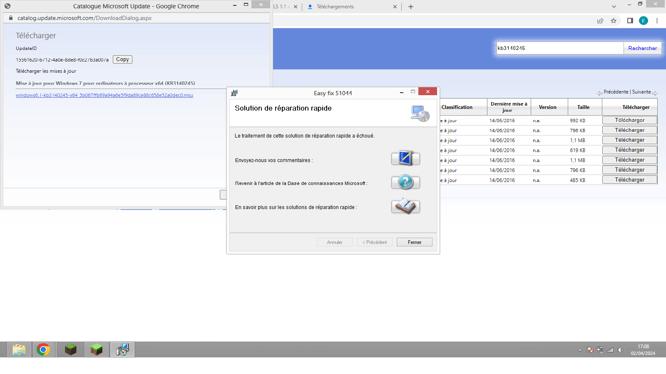Click Télécharger button in the 619 KB row
Viewport: 666px width, 374px height.
click(630, 150)
